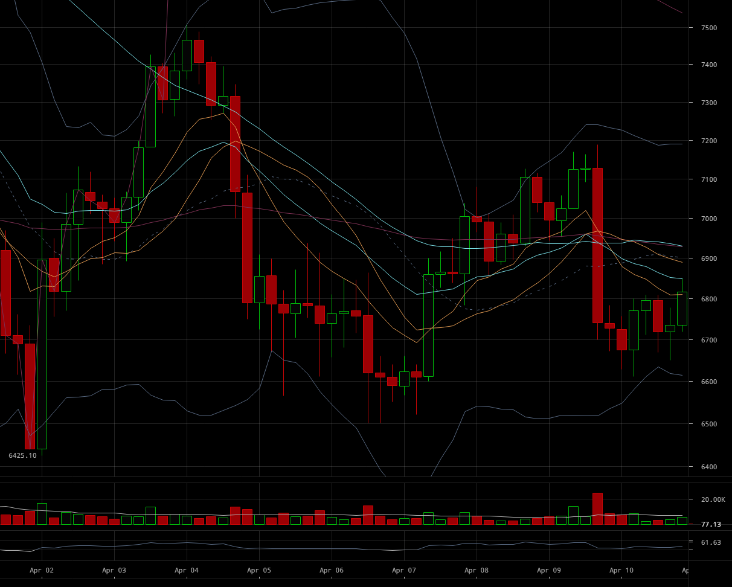The width and height of the screenshot is (732, 587).
Task: Select the 61.63 indicator value label
Action: 711,543
